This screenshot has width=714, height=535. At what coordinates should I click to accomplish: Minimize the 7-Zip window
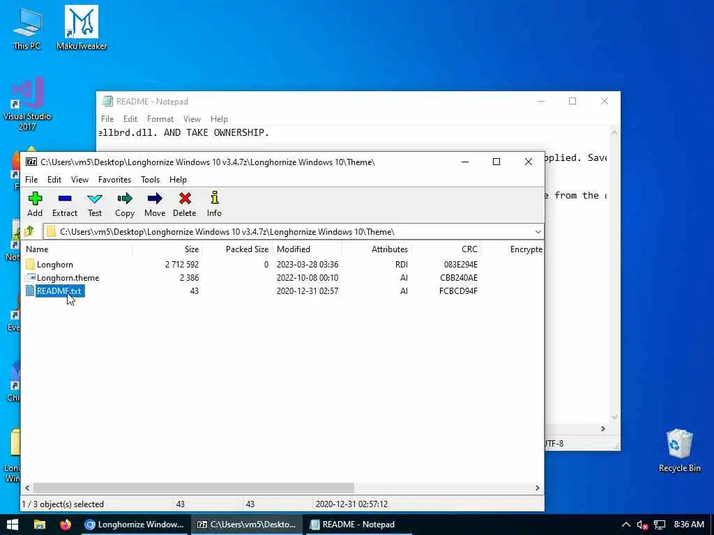[465, 162]
